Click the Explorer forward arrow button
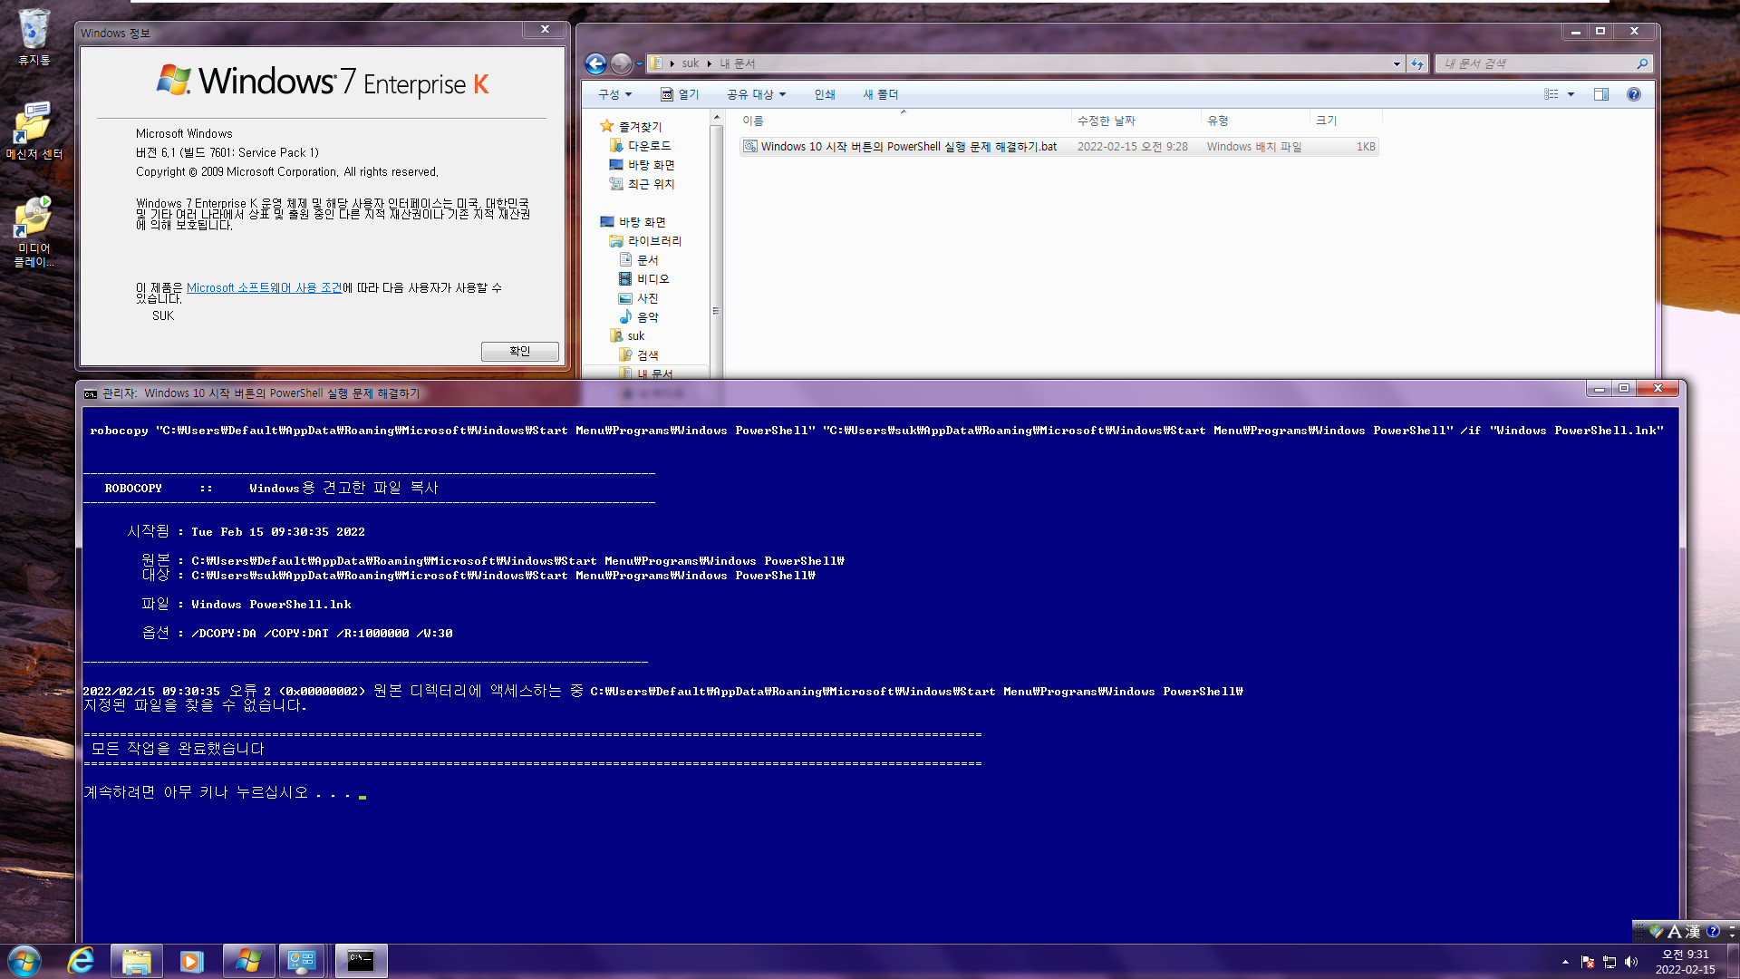This screenshot has width=1740, height=979. point(621,63)
